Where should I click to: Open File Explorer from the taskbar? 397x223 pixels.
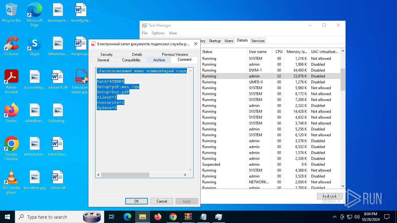142,217
